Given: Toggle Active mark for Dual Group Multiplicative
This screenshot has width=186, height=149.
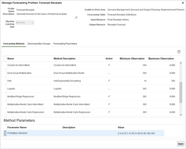Looking at the screenshot, I should pyautogui.click(x=109, y=73).
